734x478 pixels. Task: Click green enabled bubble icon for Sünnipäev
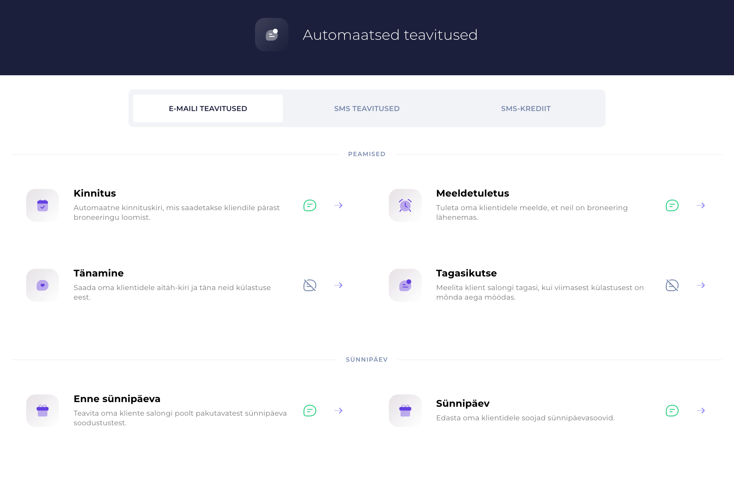point(672,411)
